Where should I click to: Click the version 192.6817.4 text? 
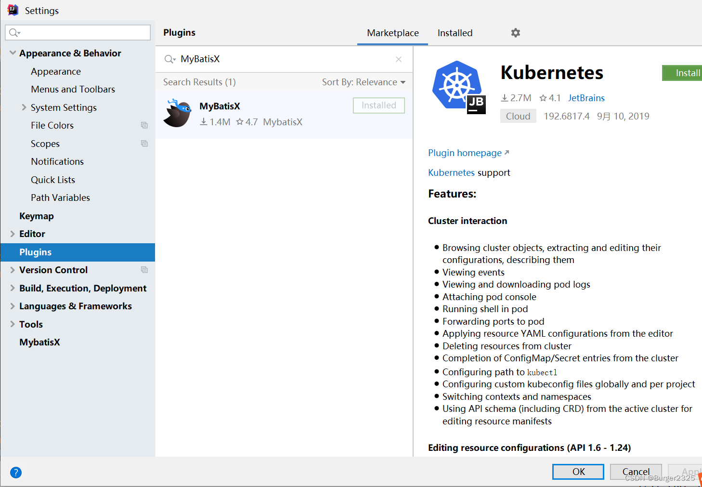567,116
